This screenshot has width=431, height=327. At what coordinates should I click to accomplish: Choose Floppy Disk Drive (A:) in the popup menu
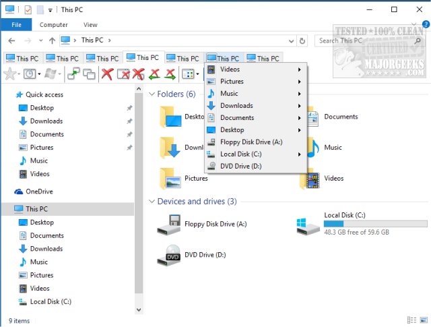256,142
